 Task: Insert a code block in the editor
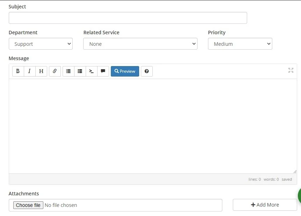coord(91,71)
